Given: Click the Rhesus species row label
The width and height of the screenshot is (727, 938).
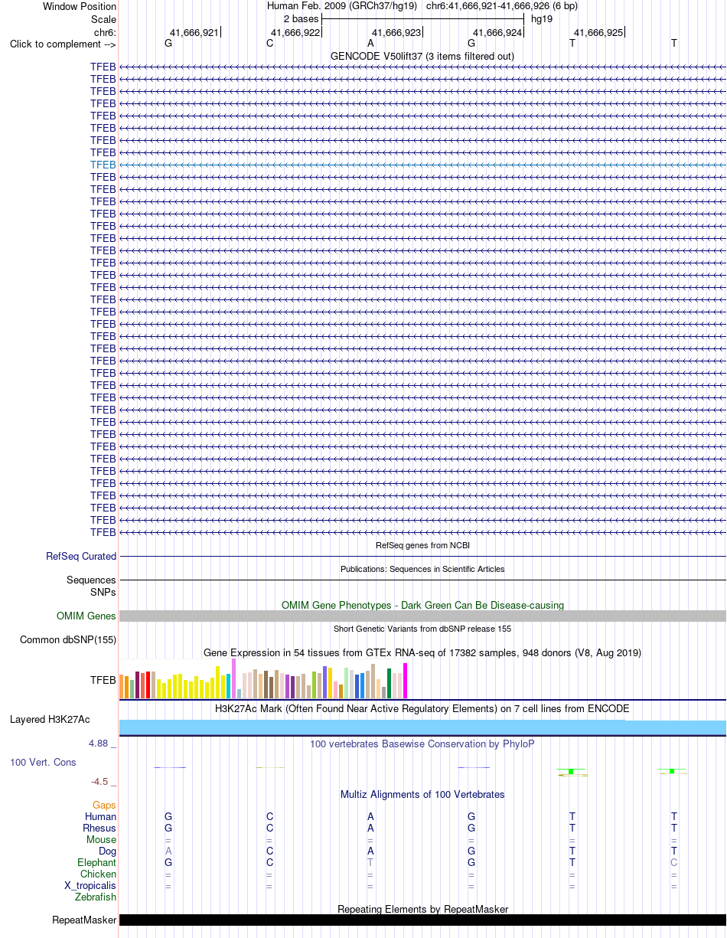Looking at the screenshot, I should 99,828.
